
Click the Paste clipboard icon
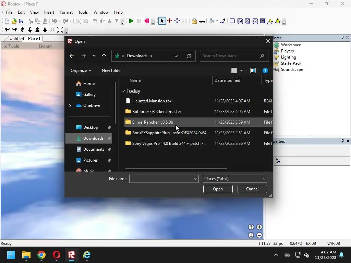[45, 21]
